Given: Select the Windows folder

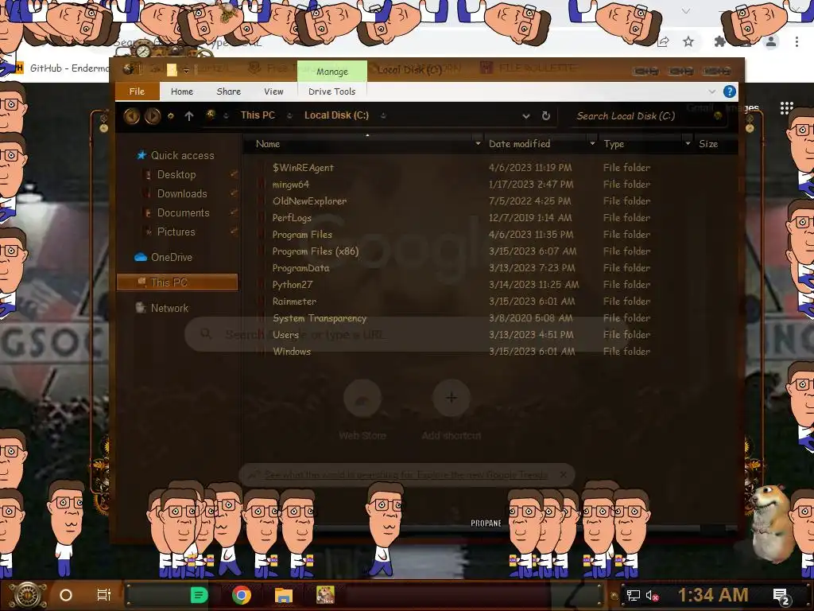Looking at the screenshot, I should (x=292, y=352).
